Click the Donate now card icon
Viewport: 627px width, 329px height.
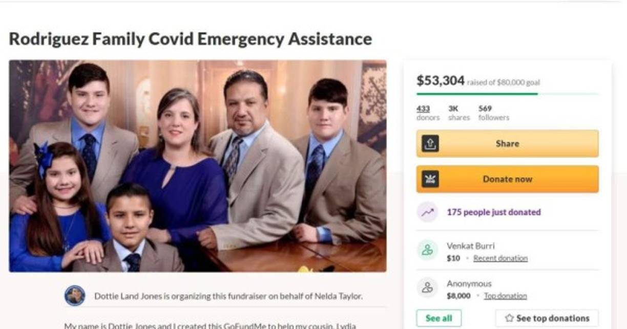coord(430,179)
